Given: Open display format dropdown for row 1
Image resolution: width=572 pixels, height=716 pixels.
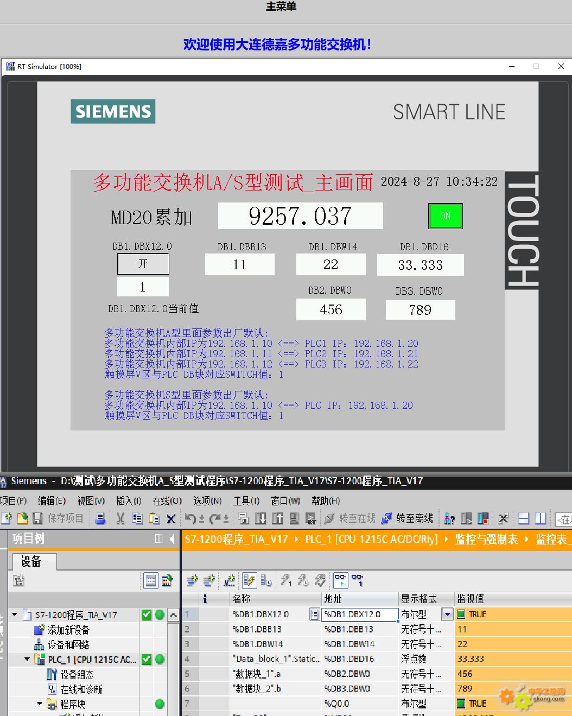Looking at the screenshot, I should click(x=448, y=614).
